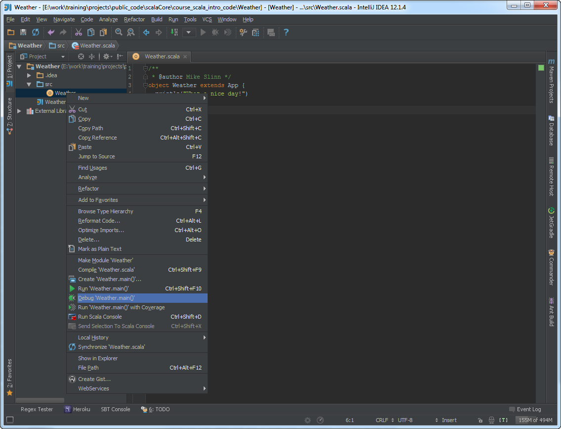
Task: Open the Regex Tester tool window
Action: [x=37, y=409]
